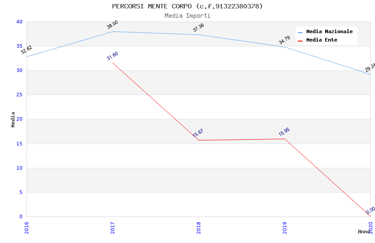
Task: Click the red Media Ente legend swatch
Action: [300, 41]
